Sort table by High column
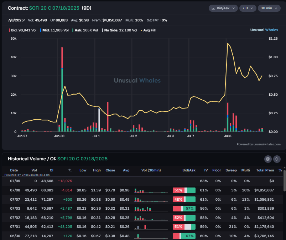Viewport: 286px width, 240px height. [97, 170]
